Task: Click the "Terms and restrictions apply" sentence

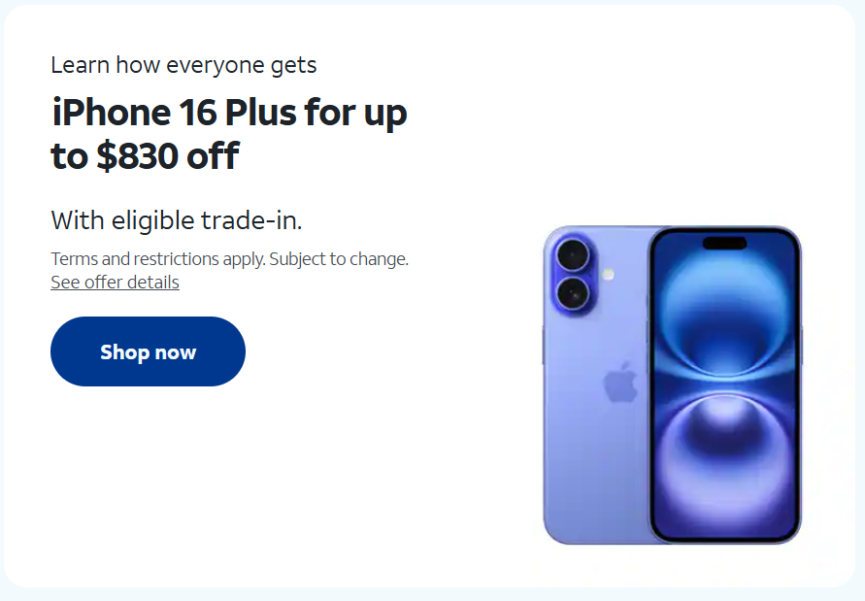Action: point(158,259)
